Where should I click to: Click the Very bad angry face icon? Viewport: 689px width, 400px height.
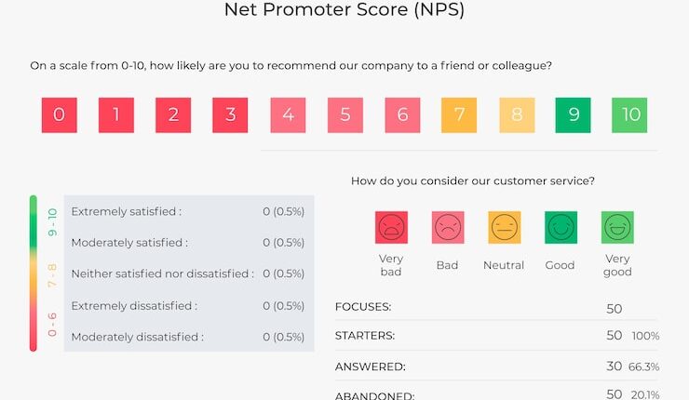[x=391, y=227]
